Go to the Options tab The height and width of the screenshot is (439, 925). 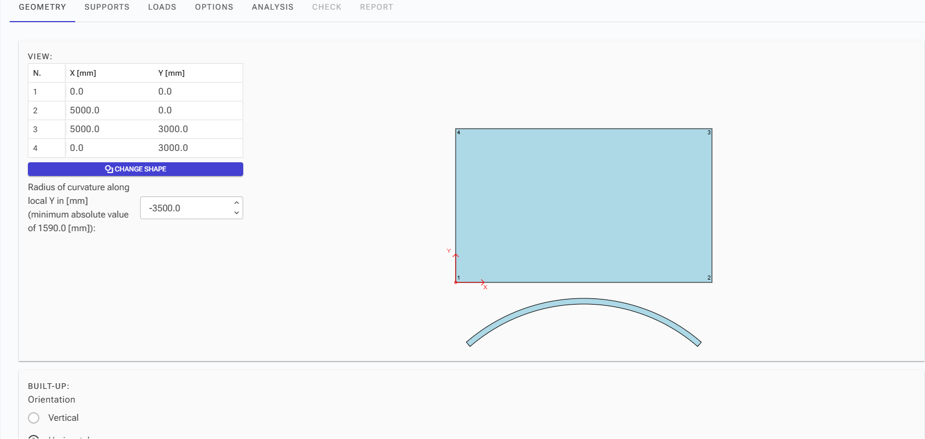[214, 7]
